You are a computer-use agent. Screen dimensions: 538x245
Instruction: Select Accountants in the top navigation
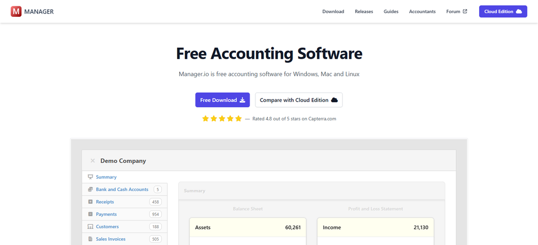click(422, 12)
